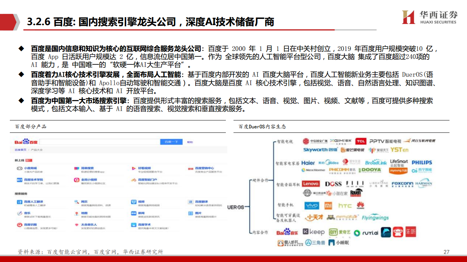Screen dimensions: 467x262
Task: Click the 百度DuerOS内容生态 figure caption
Action: tap(262, 127)
